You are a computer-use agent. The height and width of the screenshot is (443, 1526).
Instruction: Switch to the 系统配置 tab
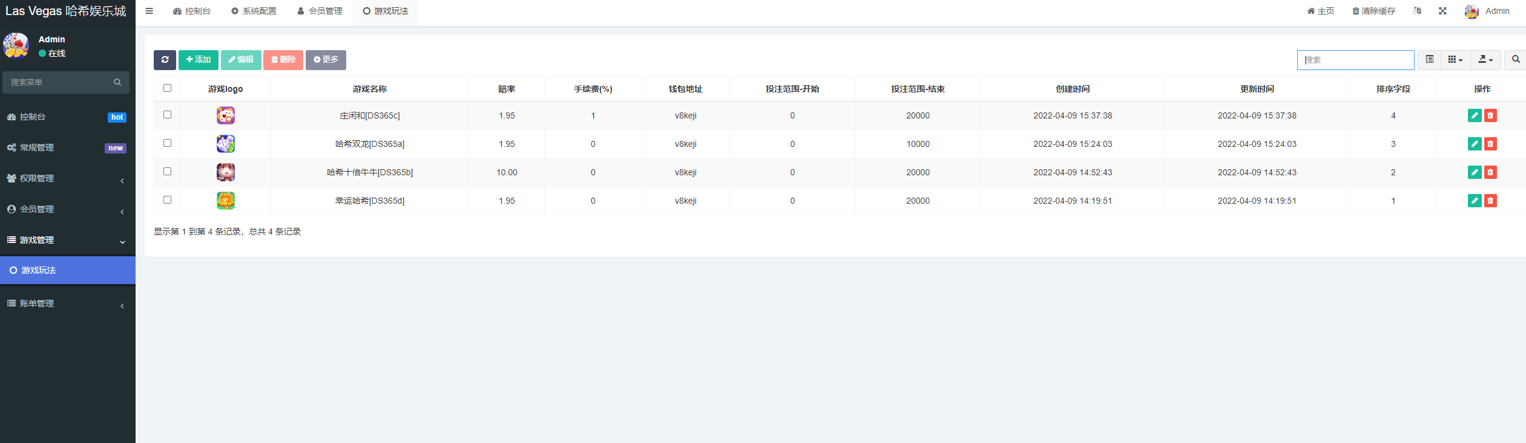point(254,11)
